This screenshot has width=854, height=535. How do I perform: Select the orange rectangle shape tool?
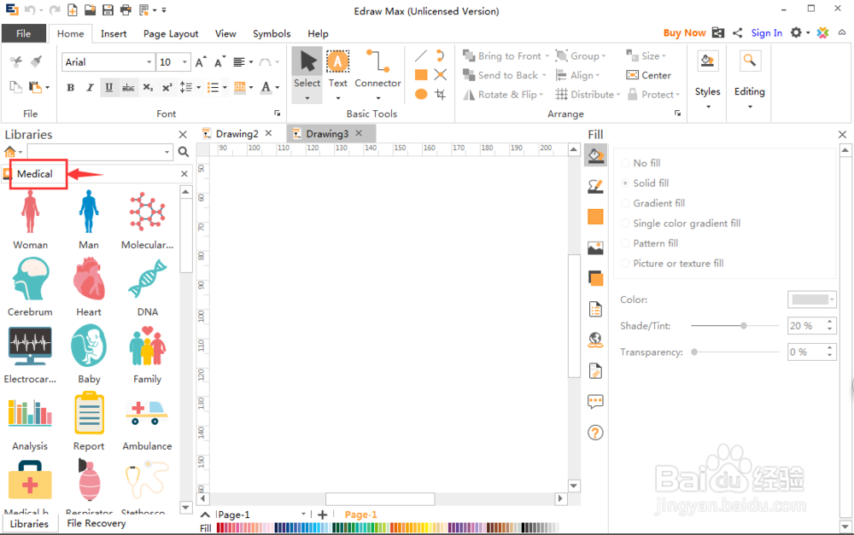tap(420, 74)
